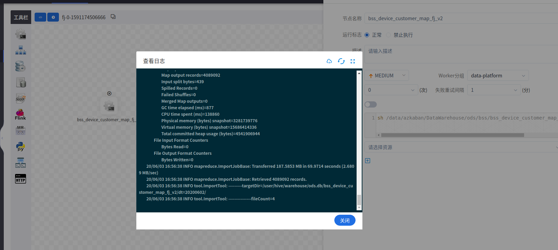Click the 'fileCount=4' log line

(x=210, y=199)
